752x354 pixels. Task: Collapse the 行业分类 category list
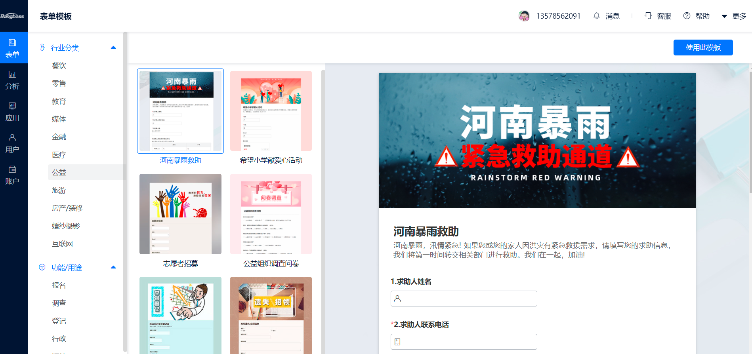113,48
